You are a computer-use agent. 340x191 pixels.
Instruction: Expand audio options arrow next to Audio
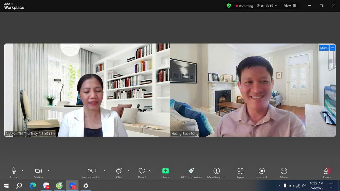(x=22, y=171)
